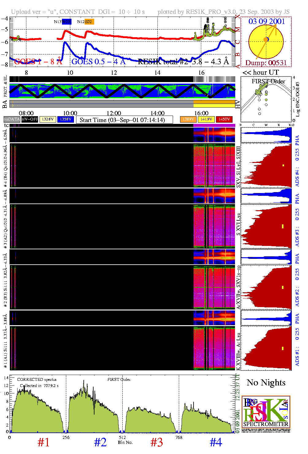Click the RESIK spectrometer logo
308x454 pixels.
point(266,413)
